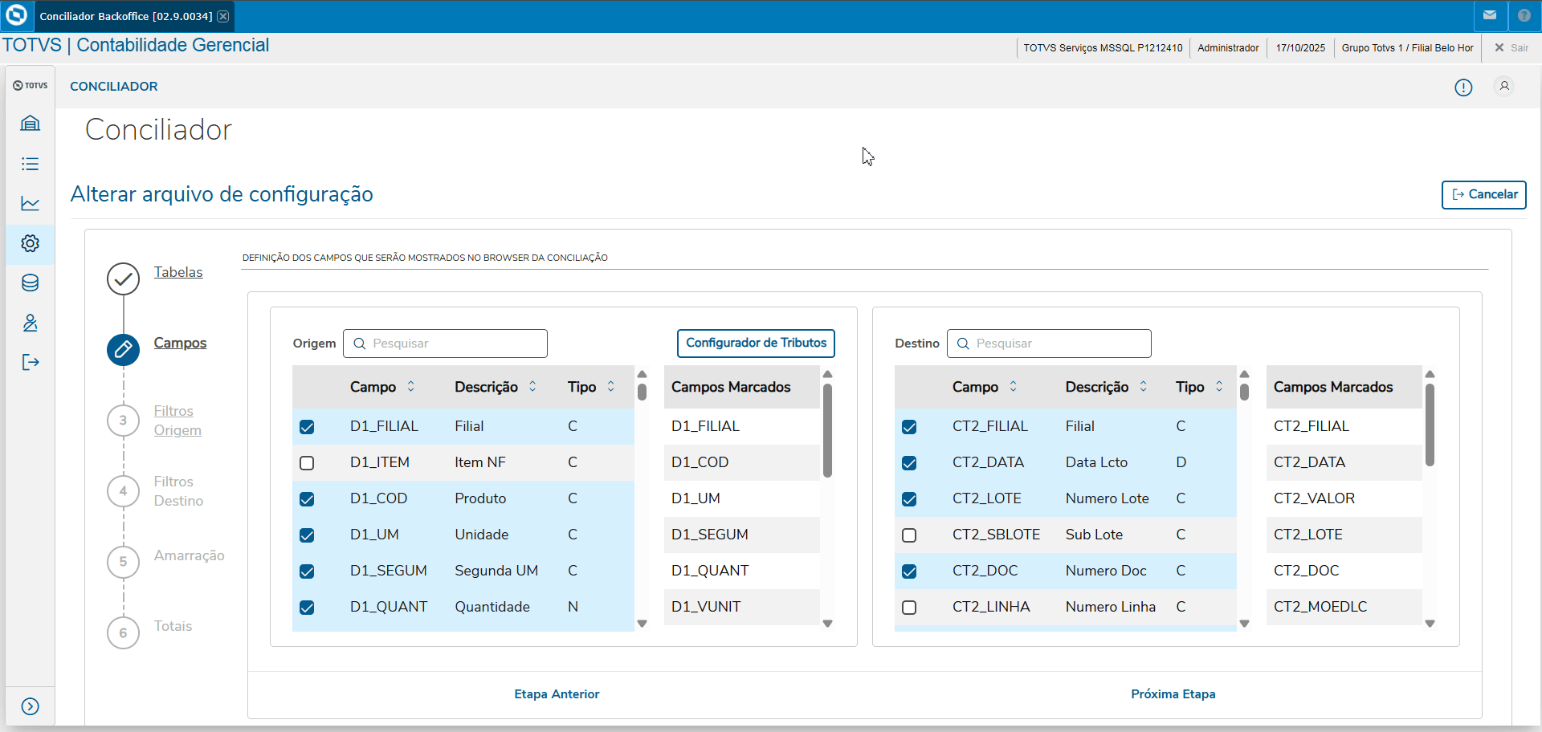The image size is (1542, 732).
Task: Focus the Destino Pesquisar search field
Action: tap(1049, 344)
